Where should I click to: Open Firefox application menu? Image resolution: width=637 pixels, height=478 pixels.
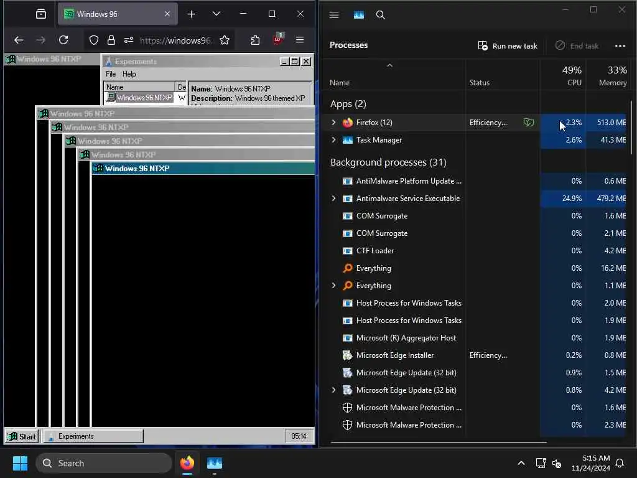point(300,40)
